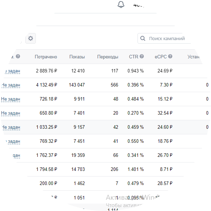Screen dimensions: 211x211
Task: Click 'Не задан' link in 726.18 ₽ row
Action: click(x=11, y=99)
